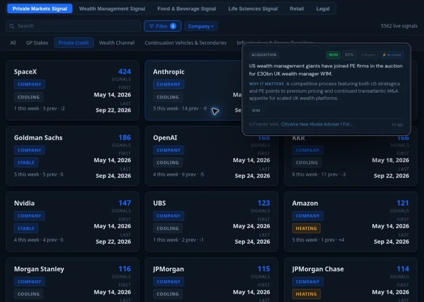Viewport: 424px width, 302px height.
Task: Click SpaceX's 424 signals count
Action: 124,72
